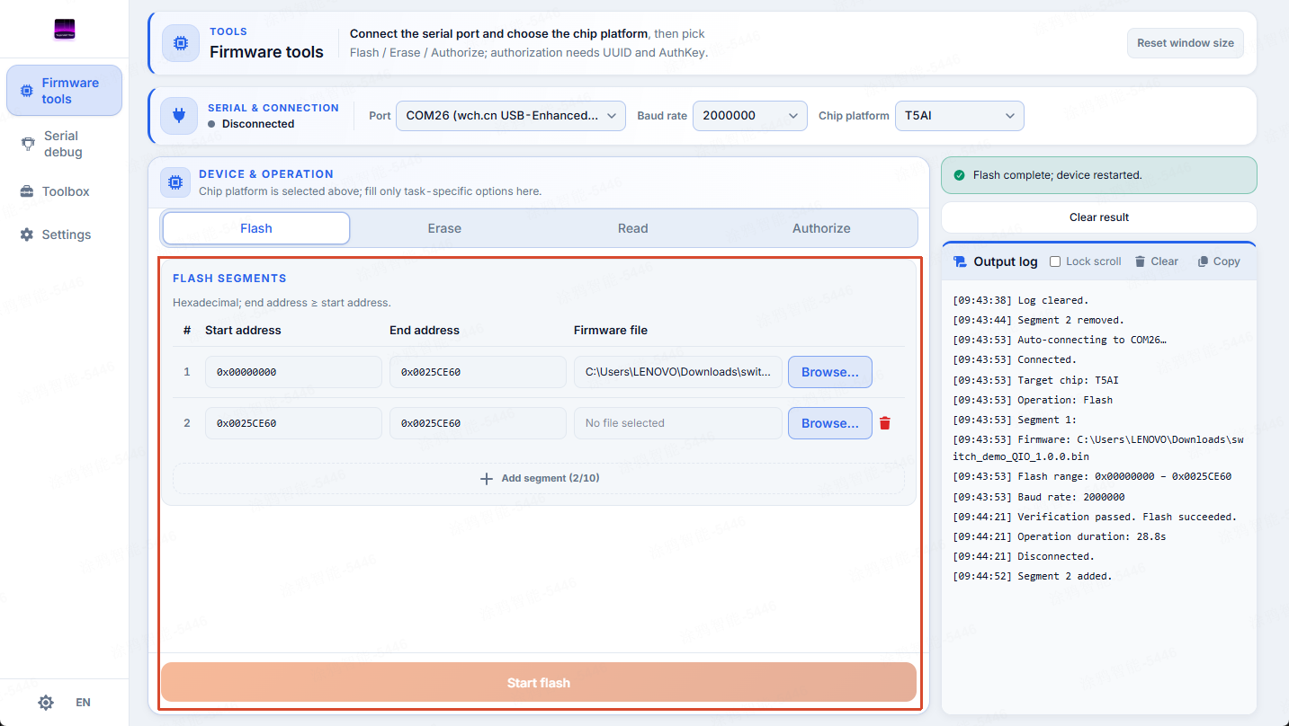Click Add segment (2/10)

click(539, 478)
